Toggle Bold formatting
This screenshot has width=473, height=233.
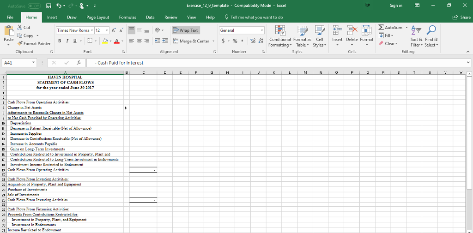tap(60, 41)
